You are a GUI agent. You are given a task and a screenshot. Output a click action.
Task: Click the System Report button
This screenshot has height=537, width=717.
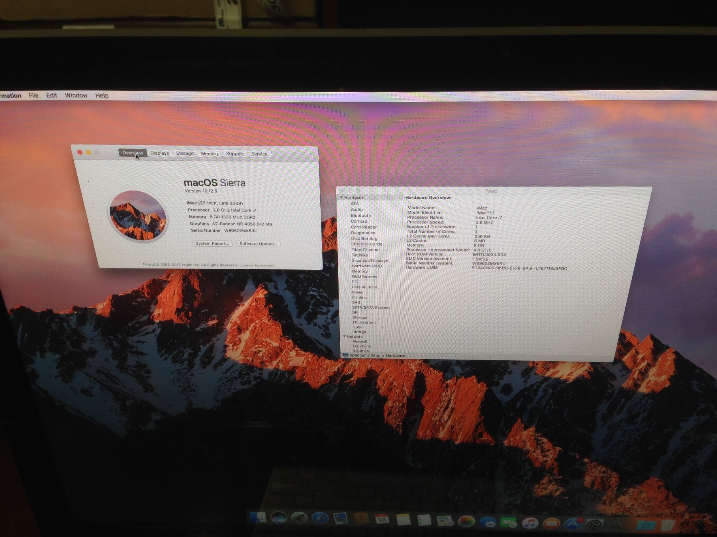point(212,243)
